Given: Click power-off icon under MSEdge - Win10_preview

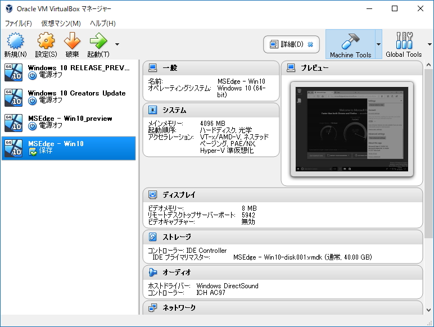Looking at the screenshot, I should tap(33, 126).
